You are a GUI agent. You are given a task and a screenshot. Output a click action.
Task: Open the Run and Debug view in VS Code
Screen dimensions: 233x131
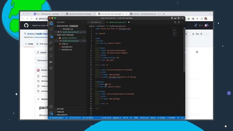(51, 43)
